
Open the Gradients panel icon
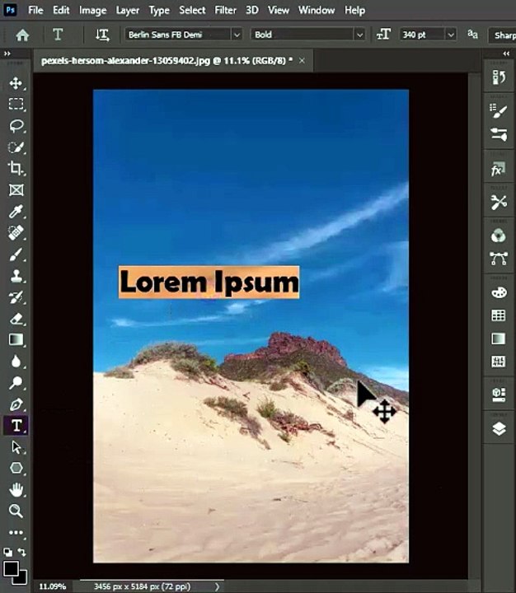[499, 339]
